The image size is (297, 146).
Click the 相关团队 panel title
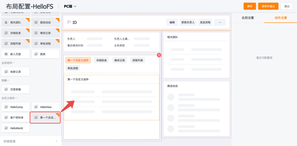[173, 37]
